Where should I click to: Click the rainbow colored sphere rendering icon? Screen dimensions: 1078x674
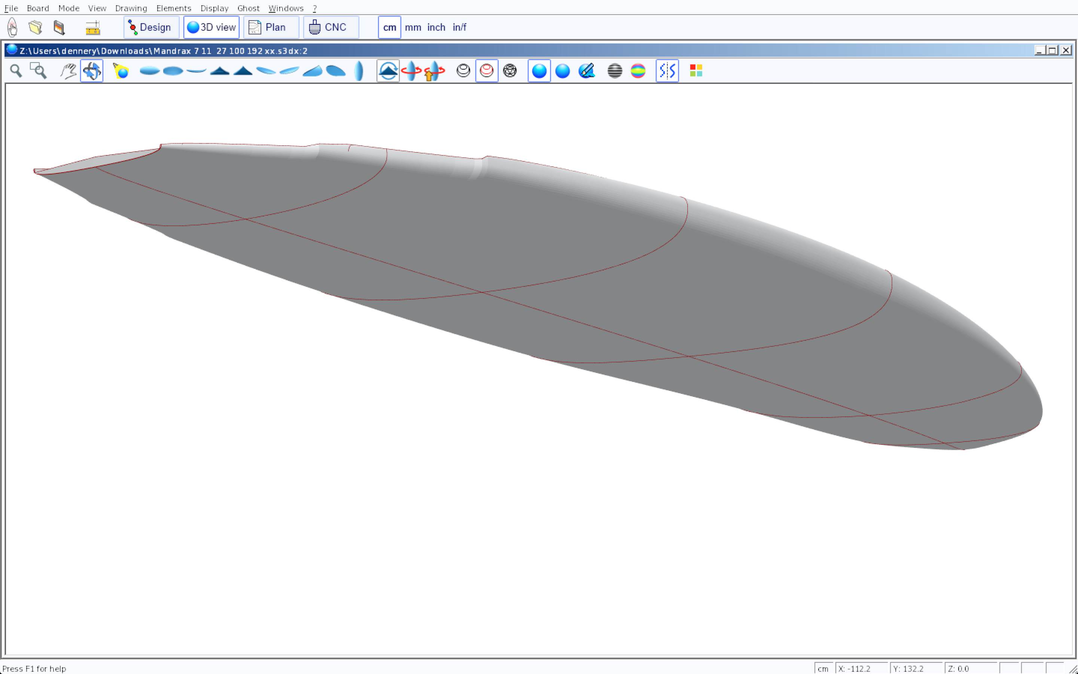[638, 71]
